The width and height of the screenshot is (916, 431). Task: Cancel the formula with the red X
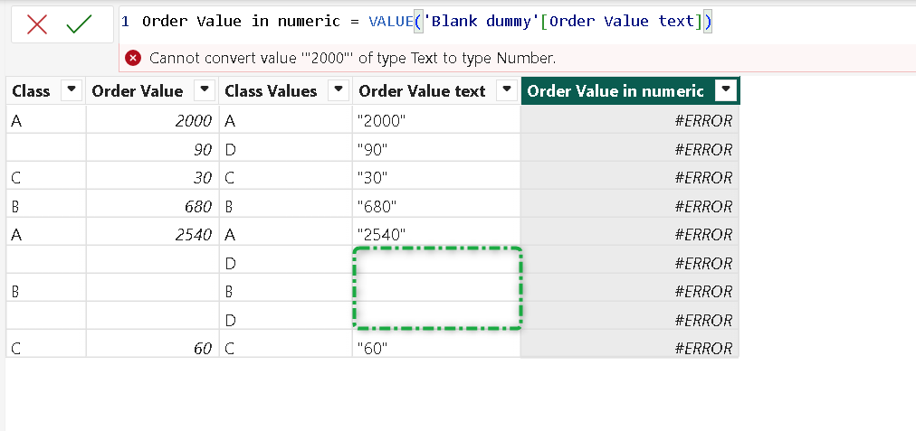pyautogui.click(x=37, y=23)
